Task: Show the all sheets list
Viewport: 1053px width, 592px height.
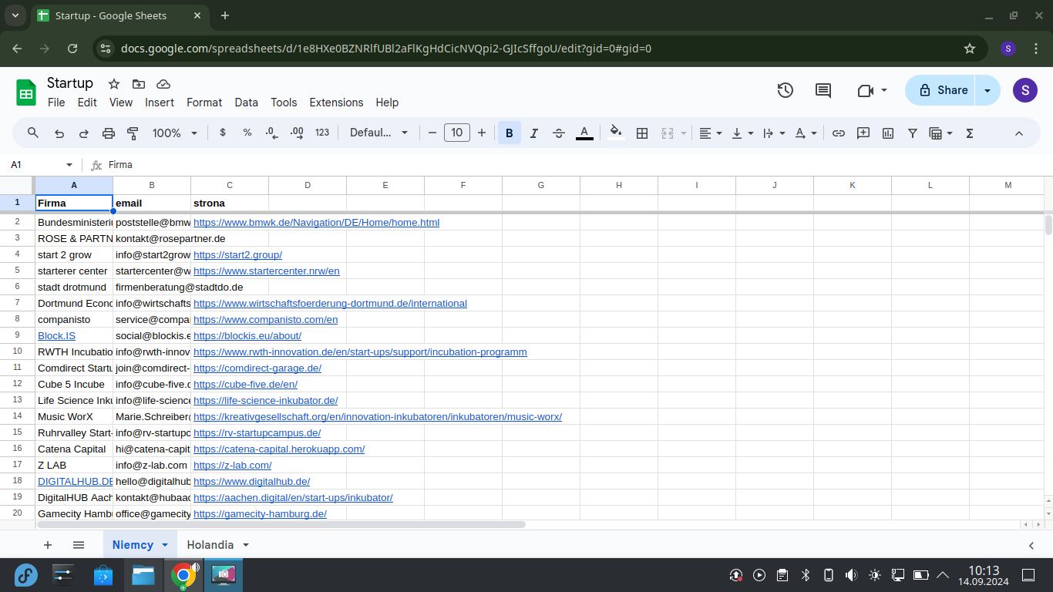Action: coord(79,545)
